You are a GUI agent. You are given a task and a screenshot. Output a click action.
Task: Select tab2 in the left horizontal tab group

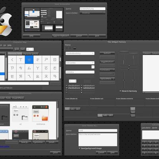pyautogui.click(x=72, y=109)
